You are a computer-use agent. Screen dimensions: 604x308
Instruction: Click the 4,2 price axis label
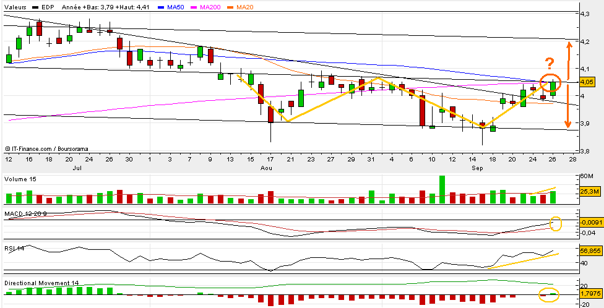pos(584,41)
